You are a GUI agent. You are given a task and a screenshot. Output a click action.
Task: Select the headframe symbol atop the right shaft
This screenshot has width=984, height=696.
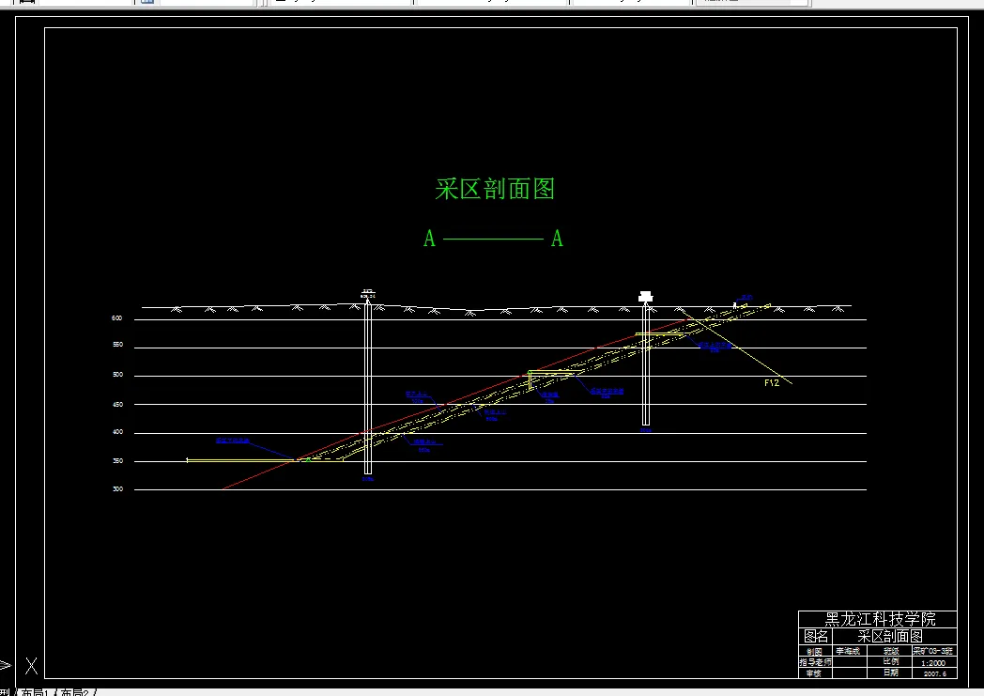[x=646, y=297]
